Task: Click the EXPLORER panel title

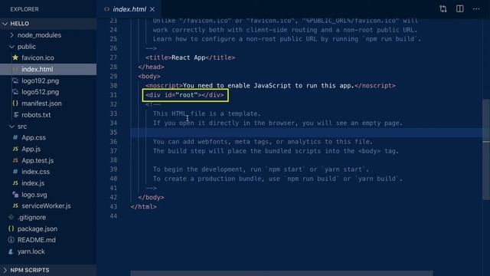Action: click(x=24, y=9)
